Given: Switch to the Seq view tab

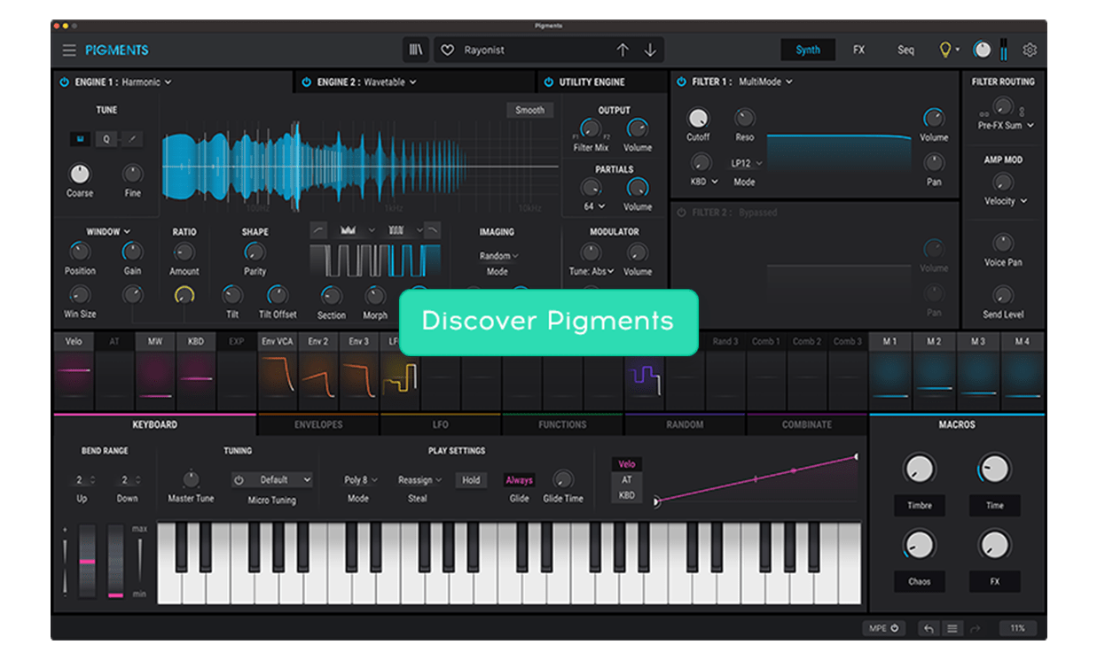Looking at the screenshot, I should click(x=905, y=50).
